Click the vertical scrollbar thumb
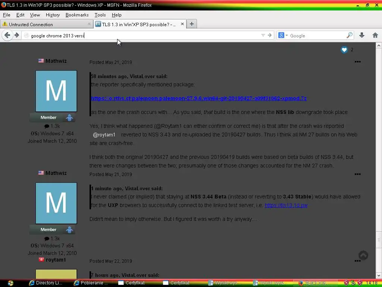Viewport: 382px width, 287px height. point(379,240)
